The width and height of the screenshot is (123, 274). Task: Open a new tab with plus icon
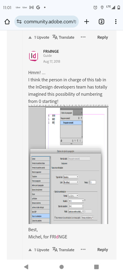pyautogui.click(x=87, y=22)
